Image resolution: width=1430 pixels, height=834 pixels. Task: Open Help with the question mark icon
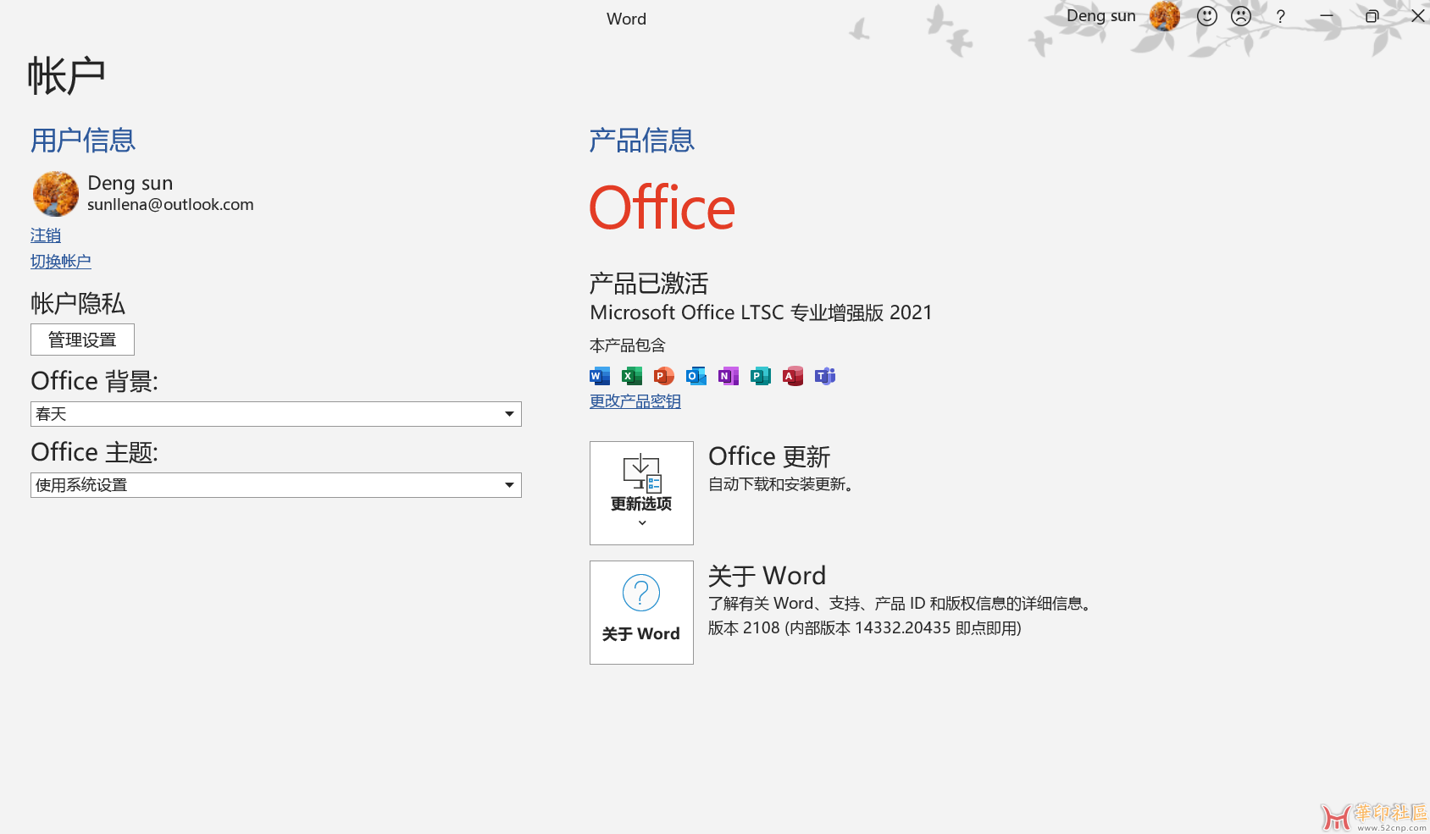coord(1281,16)
